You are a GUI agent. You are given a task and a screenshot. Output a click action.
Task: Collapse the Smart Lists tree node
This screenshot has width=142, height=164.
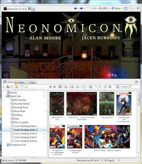[6, 96]
